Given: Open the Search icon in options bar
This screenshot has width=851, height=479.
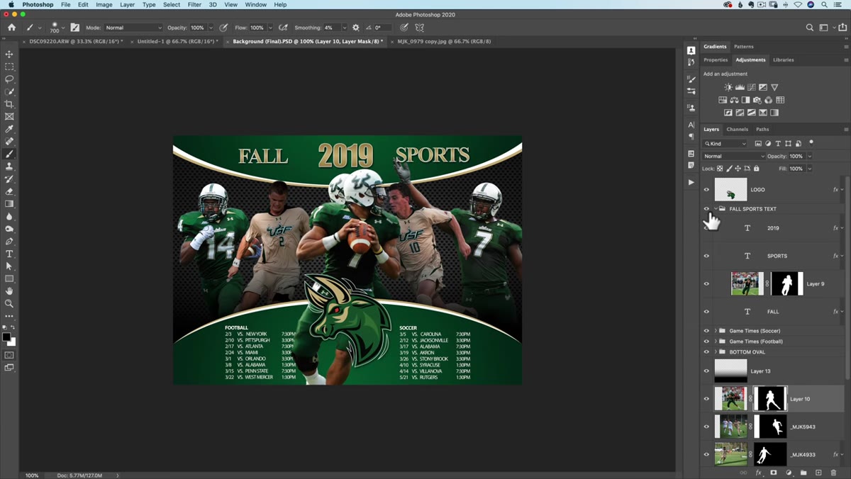Looking at the screenshot, I should pos(810,28).
